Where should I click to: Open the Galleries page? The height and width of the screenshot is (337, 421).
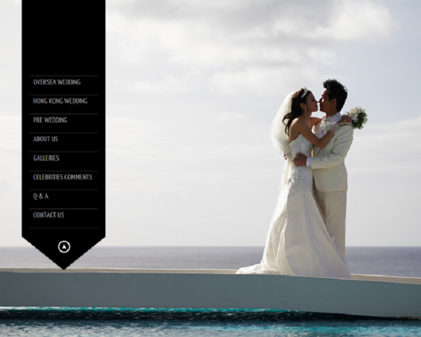click(46, 158)
